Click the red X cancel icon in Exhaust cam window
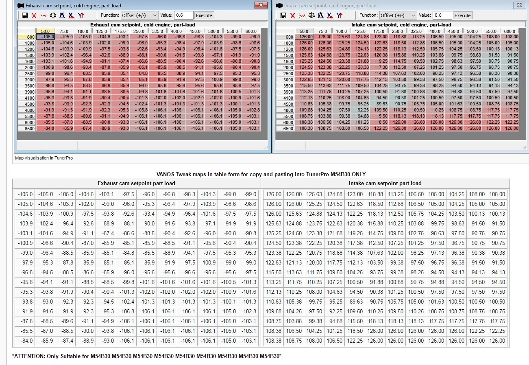 (34, 15)
